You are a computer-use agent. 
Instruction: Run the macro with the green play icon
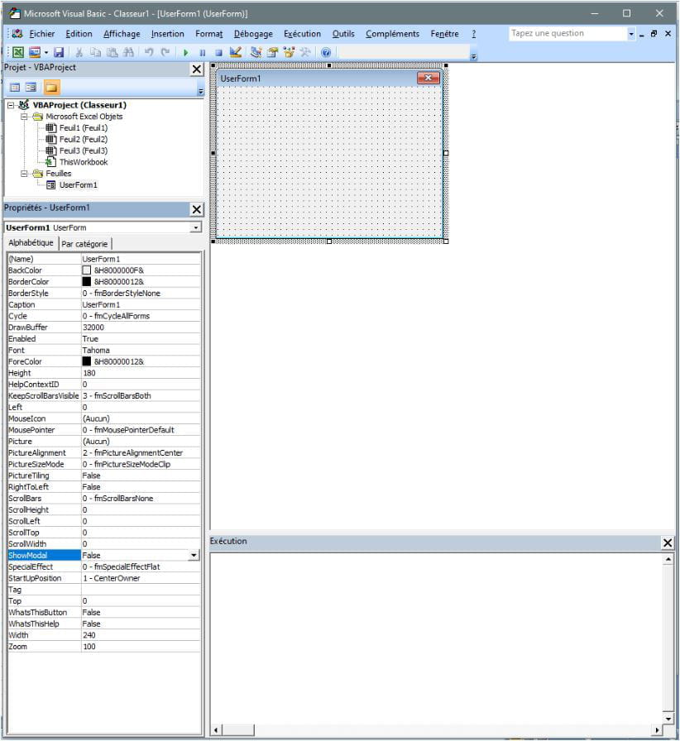click(186, 52)
